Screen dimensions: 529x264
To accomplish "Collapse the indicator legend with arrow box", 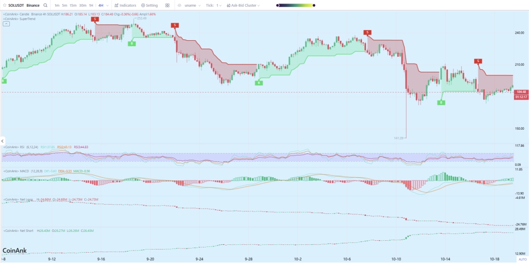I will click(x=6, y=24).
